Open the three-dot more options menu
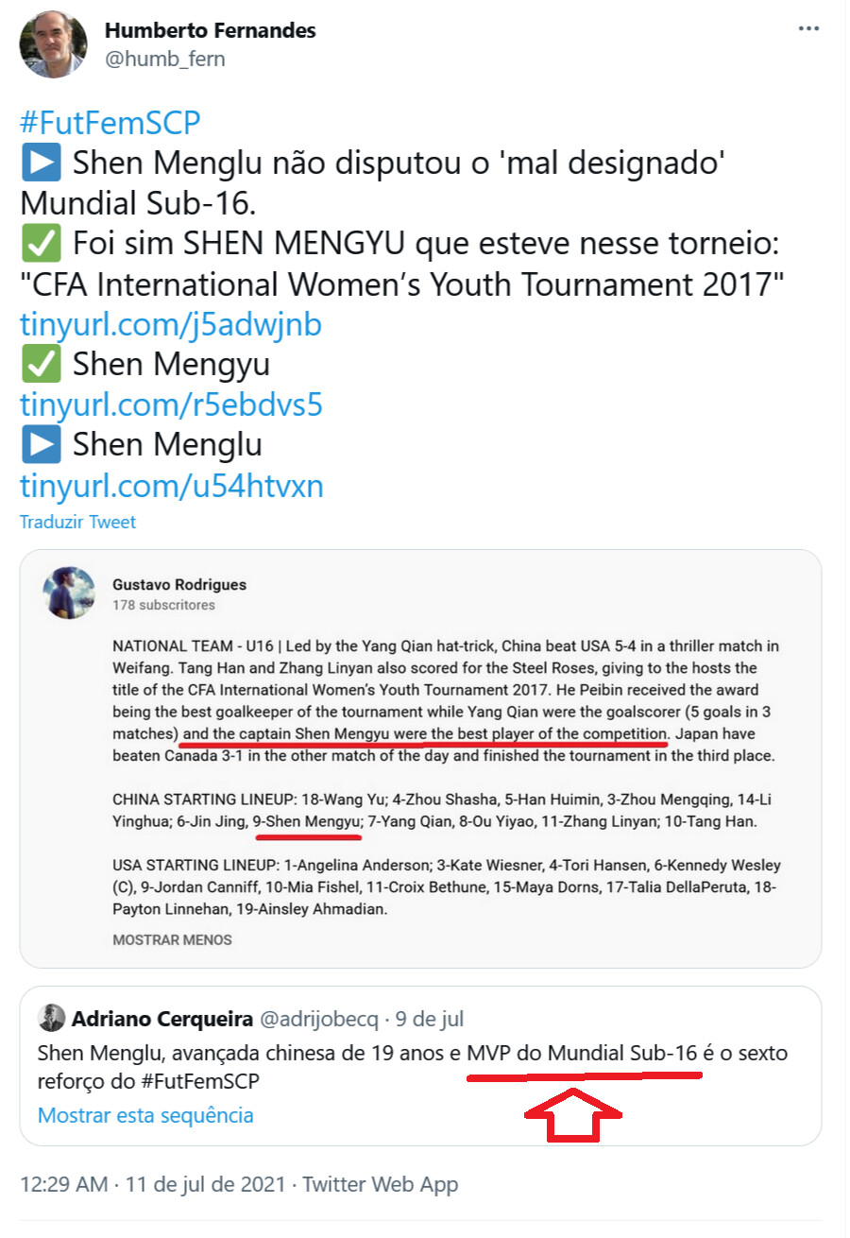 pyautogui.click(x=808, y=29)
